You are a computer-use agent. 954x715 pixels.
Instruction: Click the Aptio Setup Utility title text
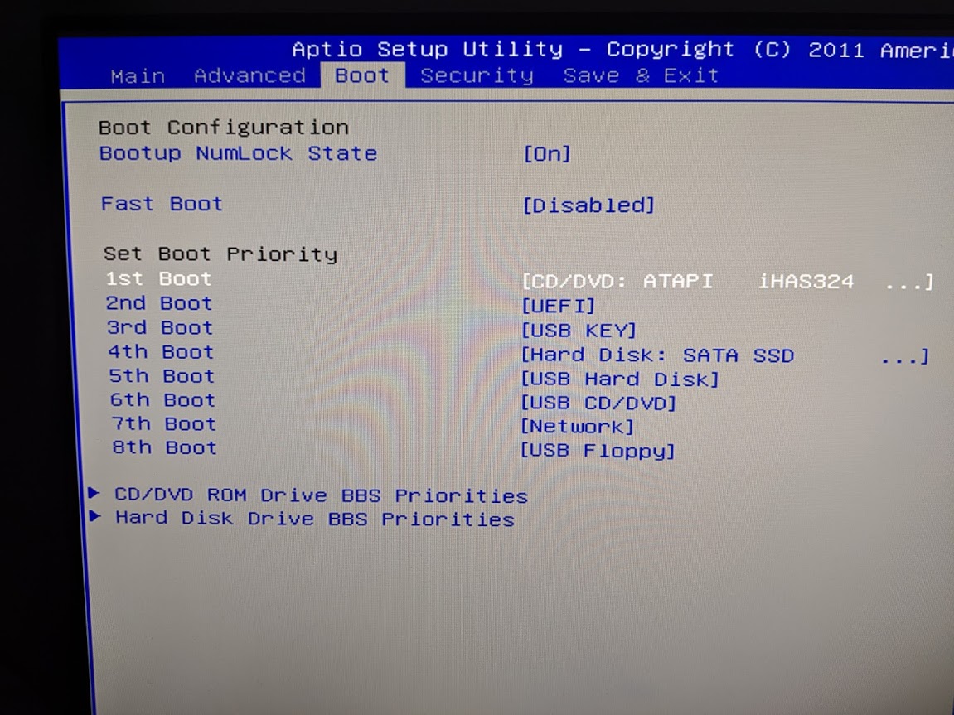[x=428, y=49]
